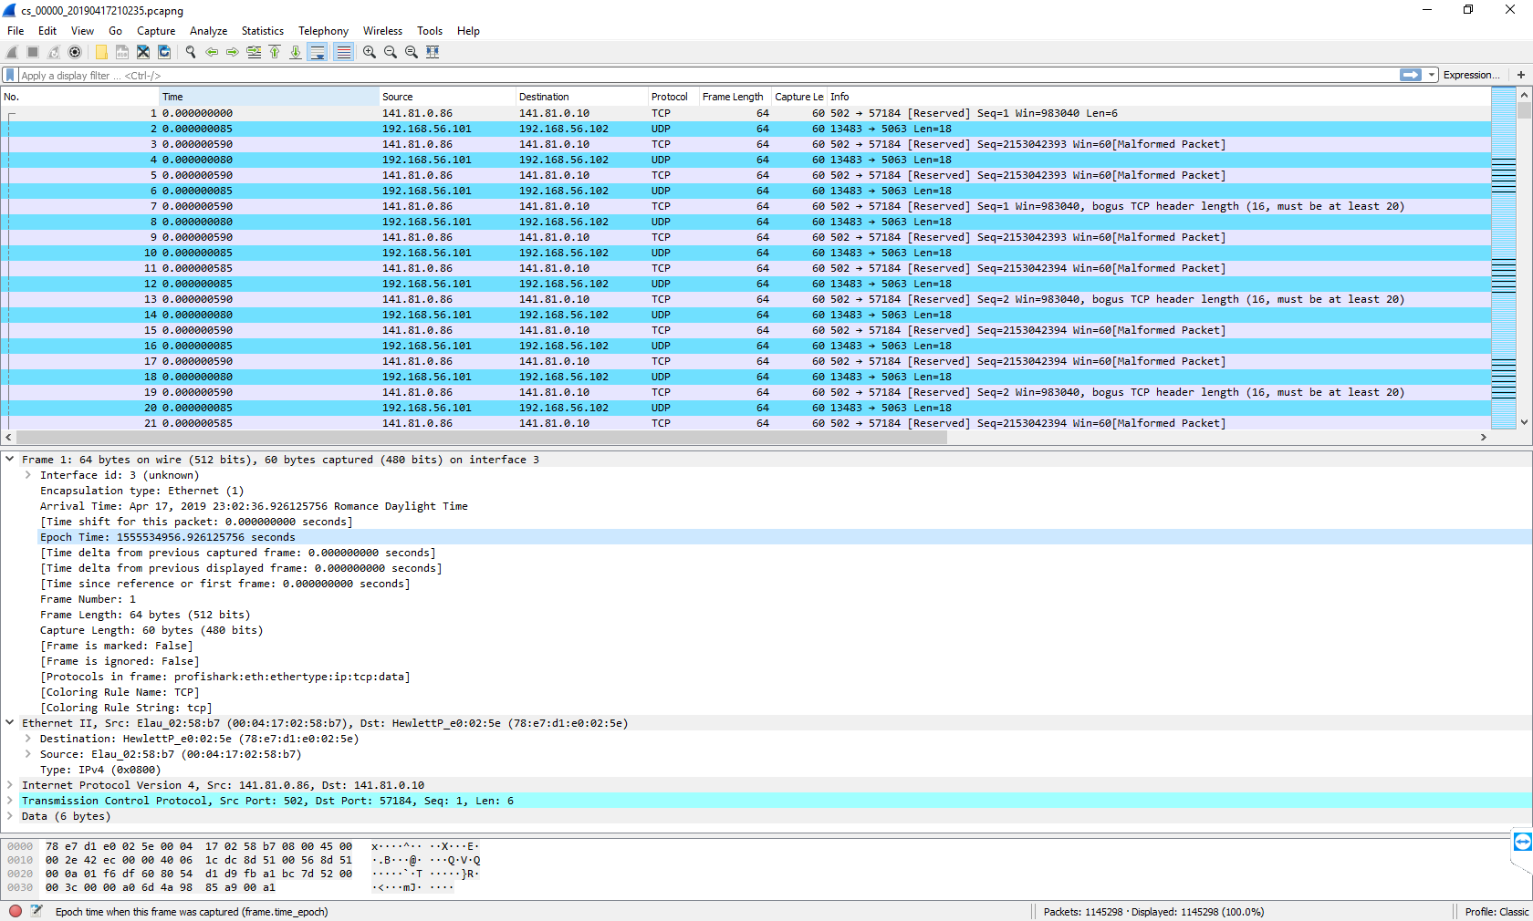Screen dimensions: 1533x921
Task: Toggle packet colorization rules button
Action: coord(343,52)
